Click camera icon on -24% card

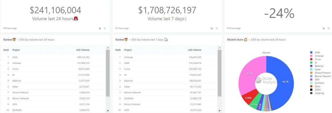(x=323, y=28)
